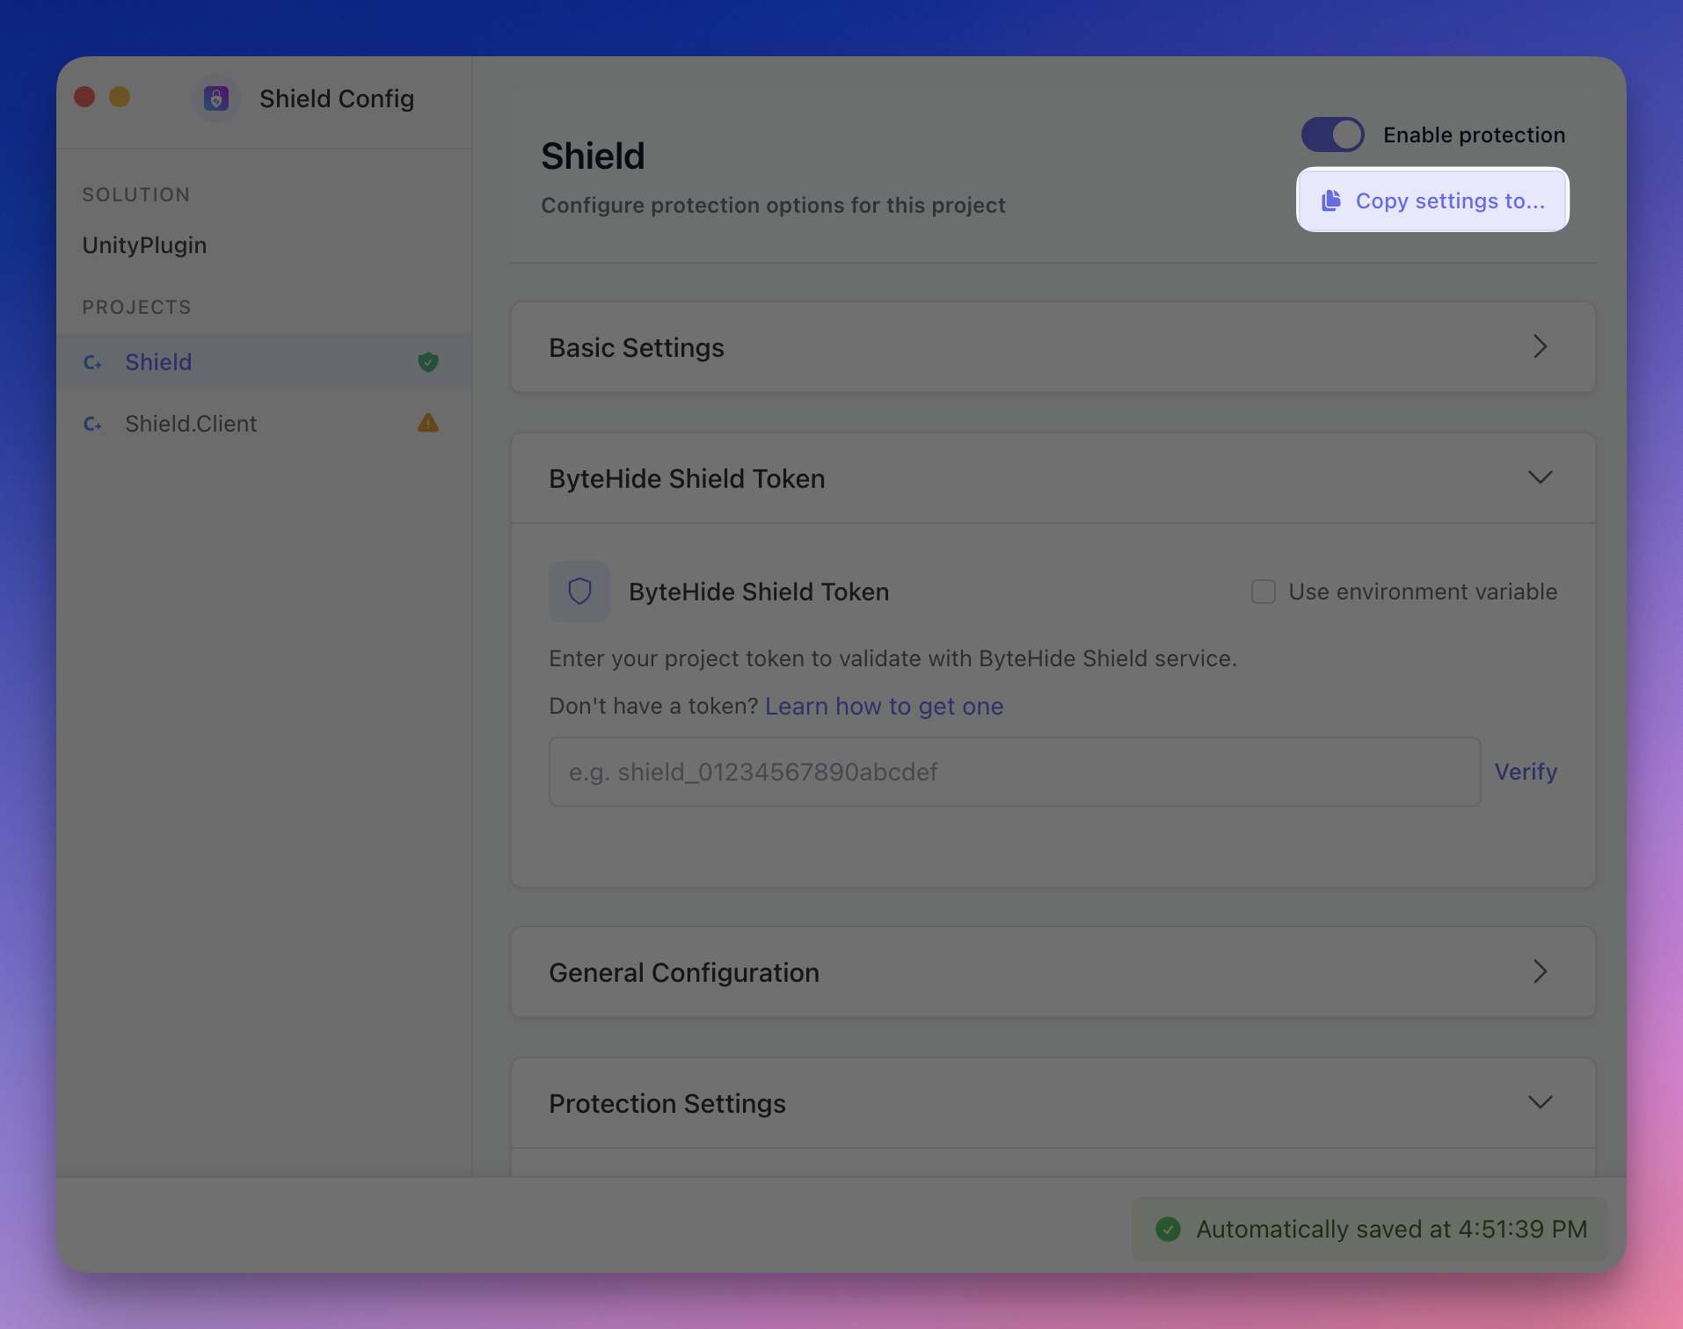Click the C# icon beside Shield.Client
Viewport: 1683px width, 1329px height.
coord(93,424)
